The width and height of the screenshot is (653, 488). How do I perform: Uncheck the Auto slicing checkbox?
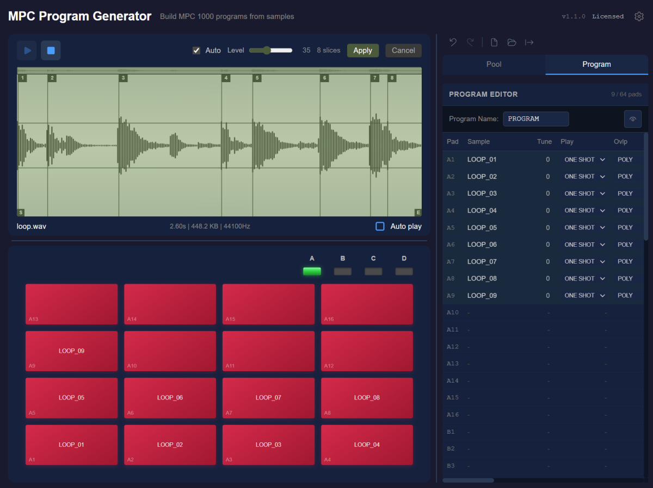coord(196,51)
